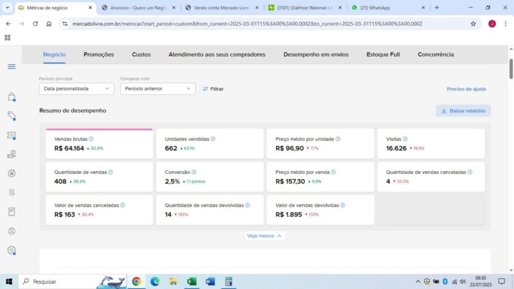This screenshot has height=289, width=514.
Task: Show hidden system tray icons
Action: click(418, 282)
